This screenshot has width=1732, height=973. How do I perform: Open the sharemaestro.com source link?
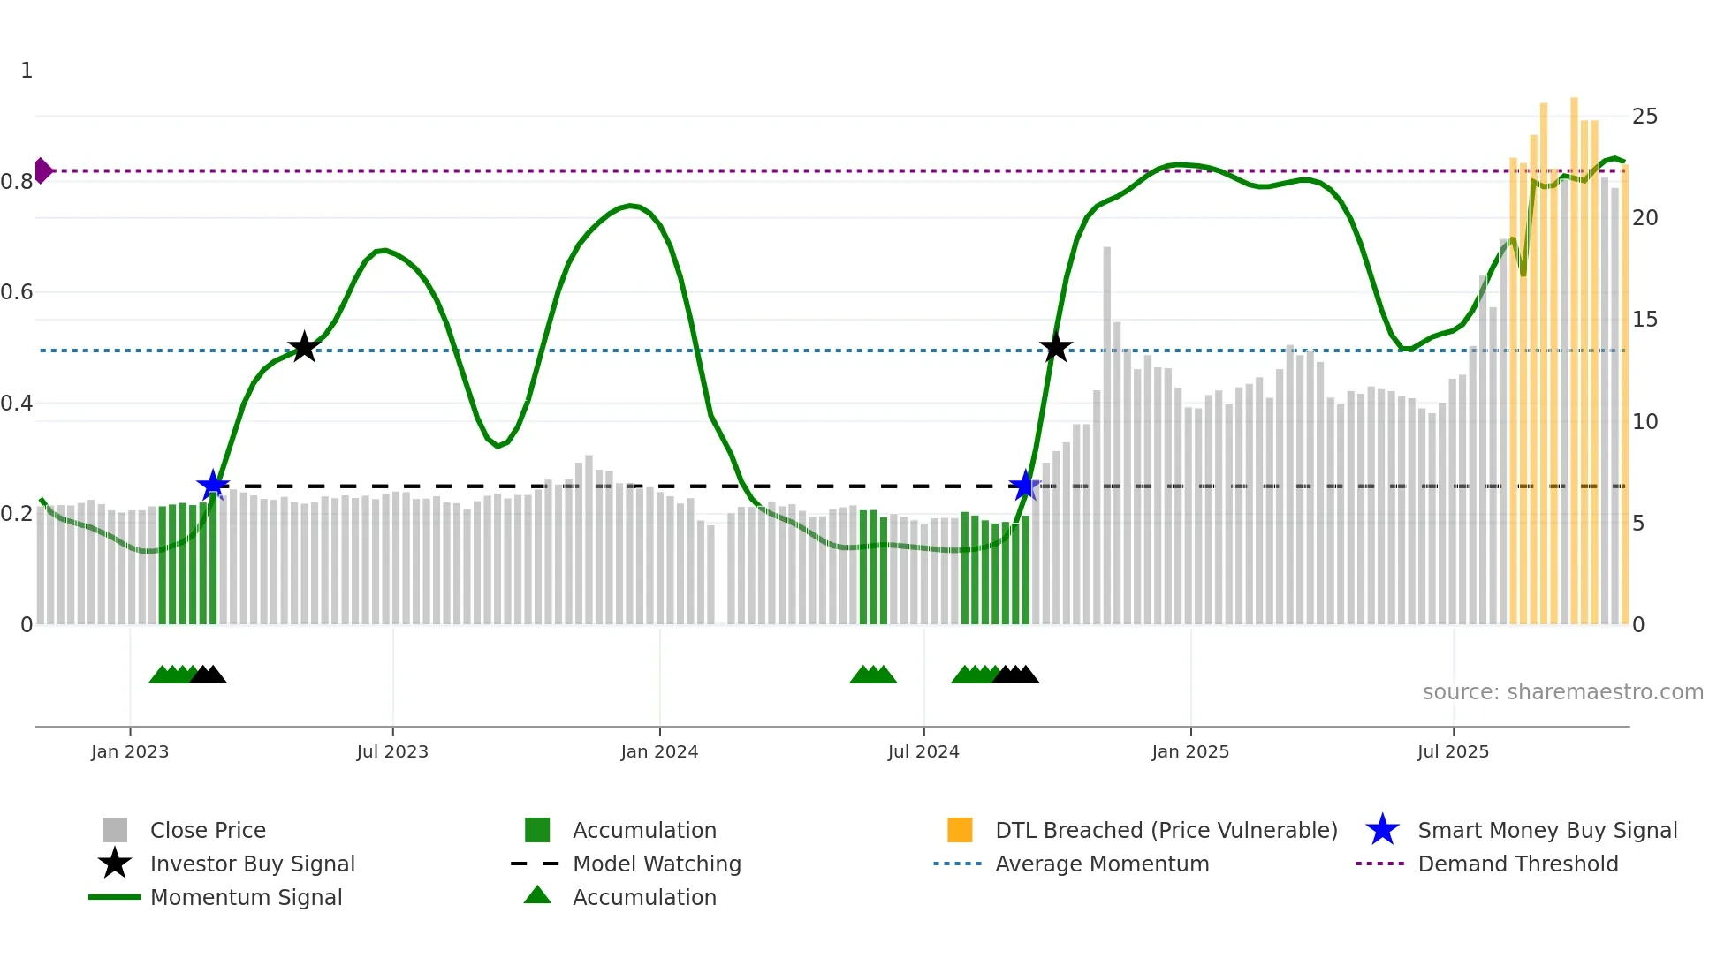(x=1562, y=691)
